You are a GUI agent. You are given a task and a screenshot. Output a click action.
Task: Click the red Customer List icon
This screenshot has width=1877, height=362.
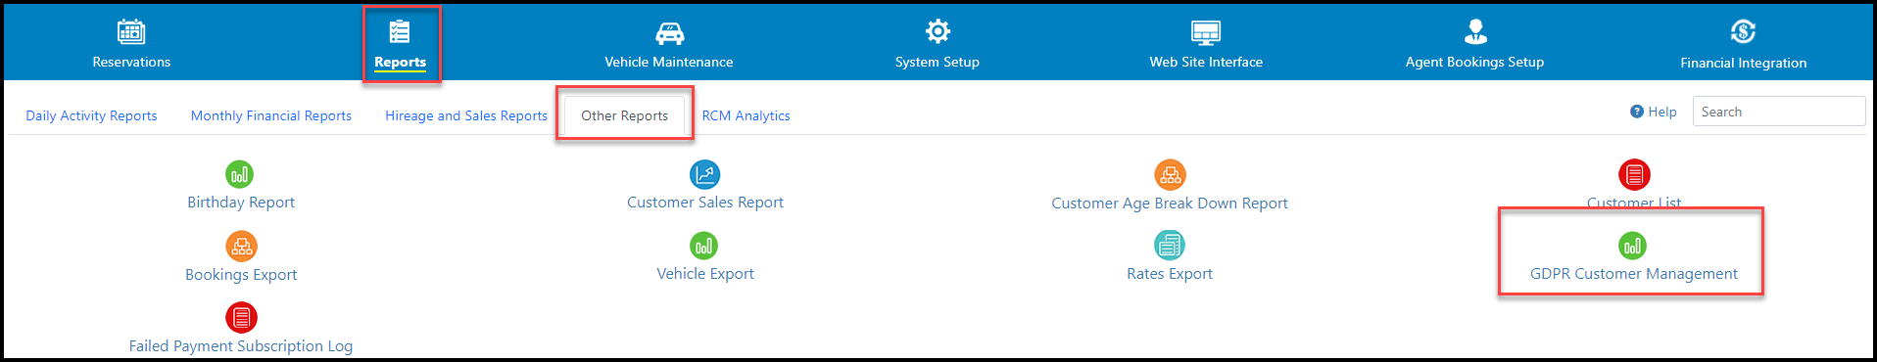[1634, 174]
